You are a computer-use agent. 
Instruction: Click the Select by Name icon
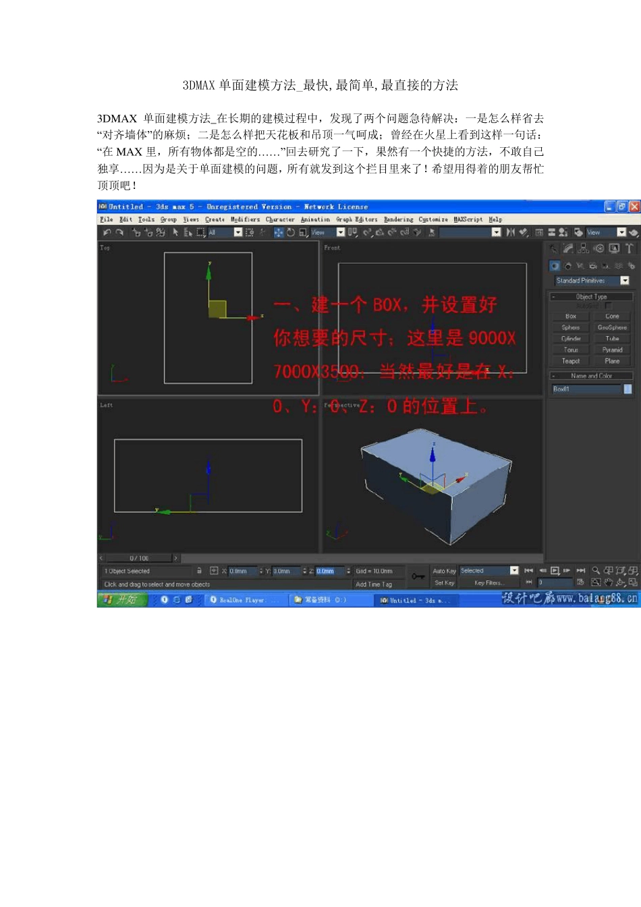pyautogui.click(x=188, y=232)
